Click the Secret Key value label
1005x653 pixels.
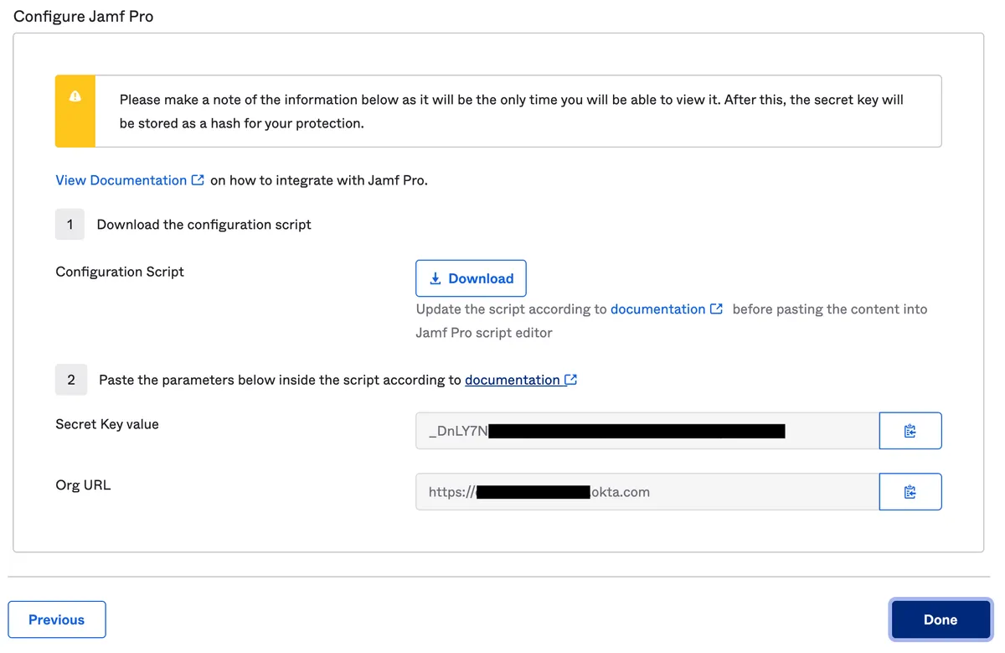pos(107,424)
